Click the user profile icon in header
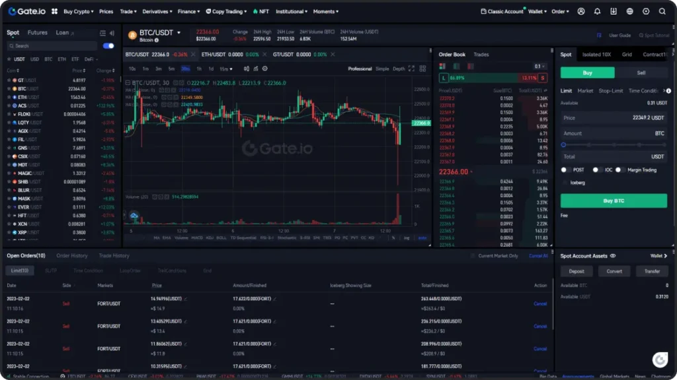677x380 pixels. [x=581, y=11]
